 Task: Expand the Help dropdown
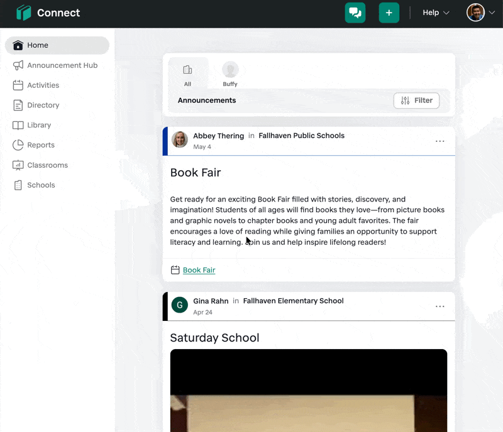(436, 13)
